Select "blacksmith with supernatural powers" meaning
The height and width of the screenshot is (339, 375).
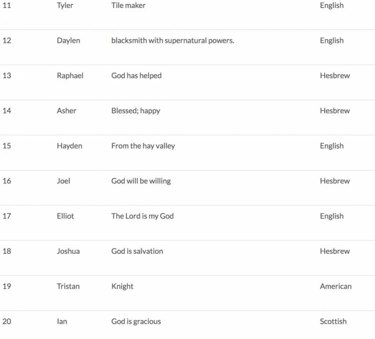pyautogui.click(x=172, y=41)
